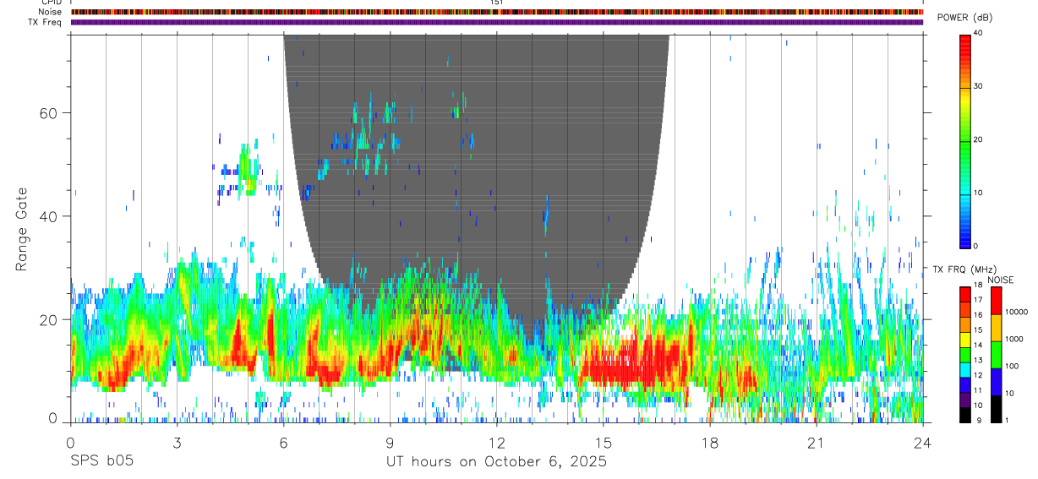1038x479 pixels.
Task: Click the 15 hour tick on the UT axis
Action: tap(603, 442)
